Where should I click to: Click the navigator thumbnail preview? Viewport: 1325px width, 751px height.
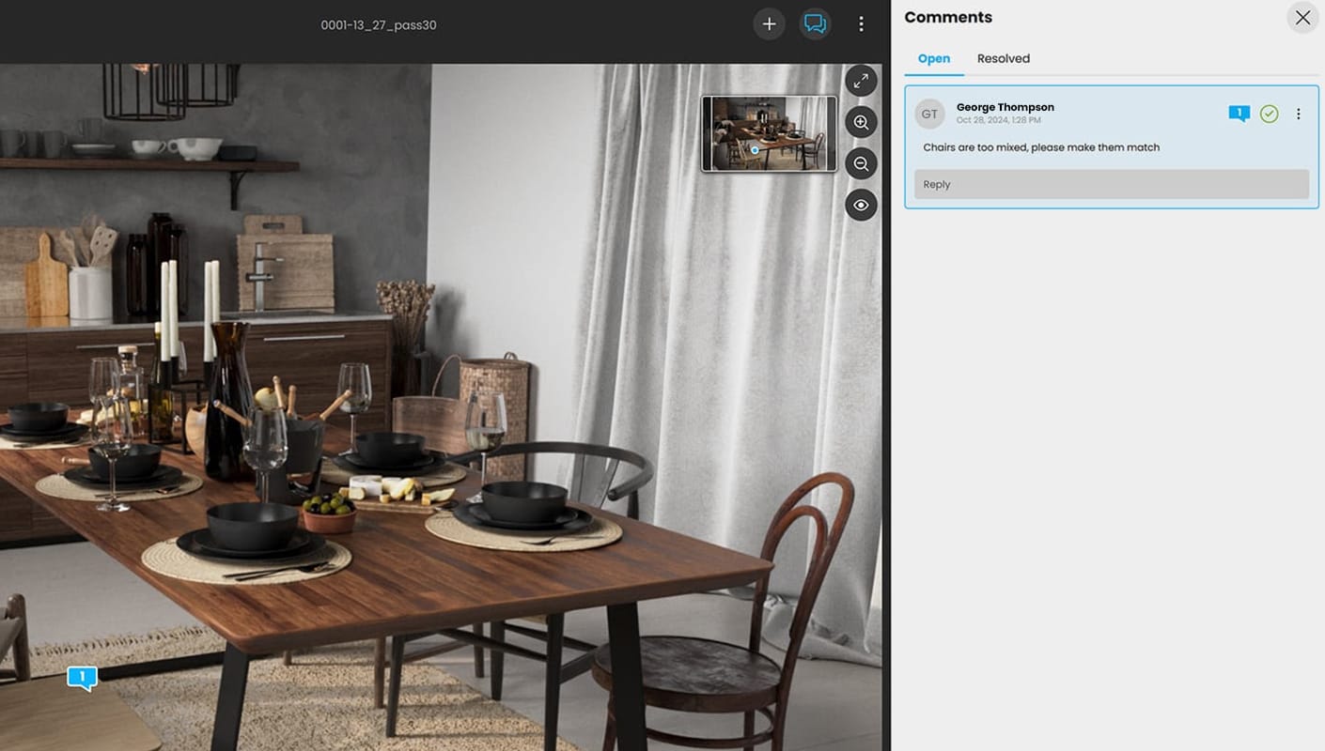click(769, 133)
